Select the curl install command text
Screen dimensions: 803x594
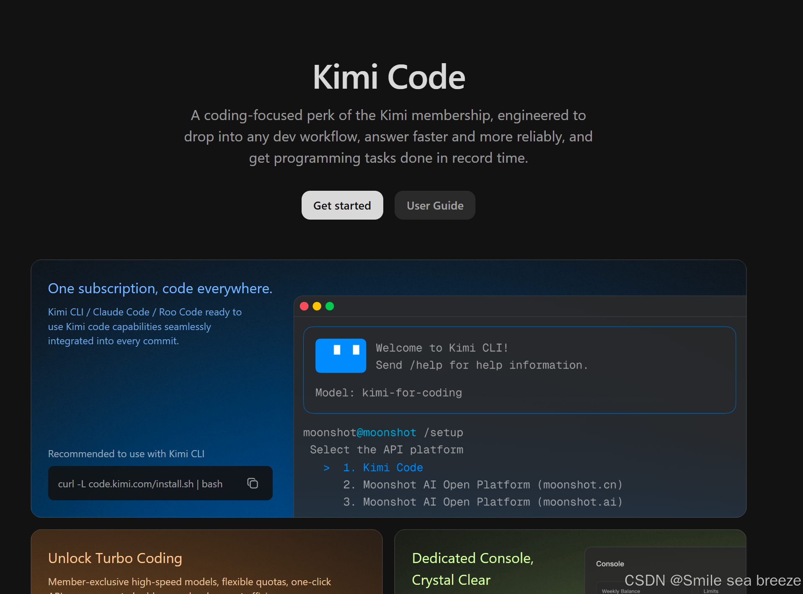coord(140,484)
